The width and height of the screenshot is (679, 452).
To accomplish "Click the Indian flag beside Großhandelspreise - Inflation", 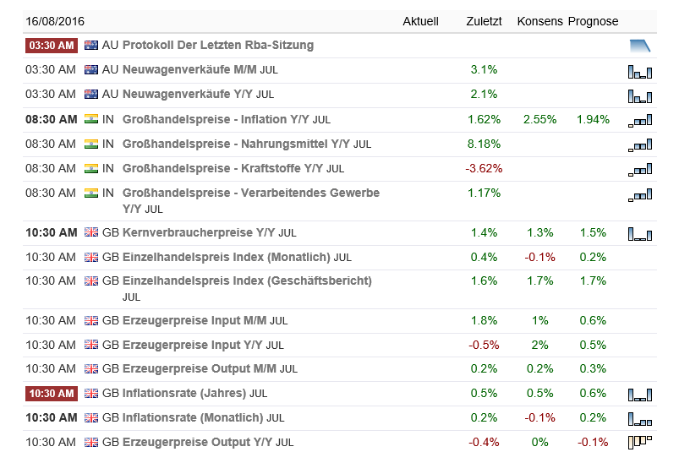I will 91,119.
